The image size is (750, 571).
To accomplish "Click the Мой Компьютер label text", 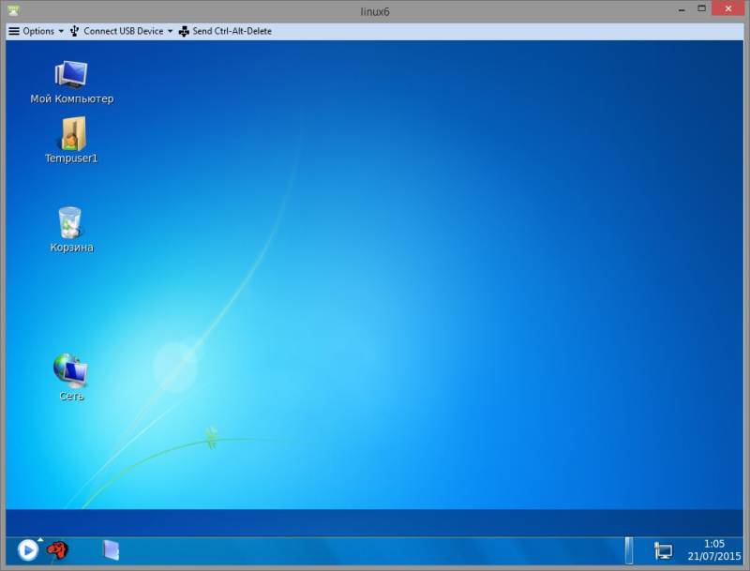I will tap(72, 99).
